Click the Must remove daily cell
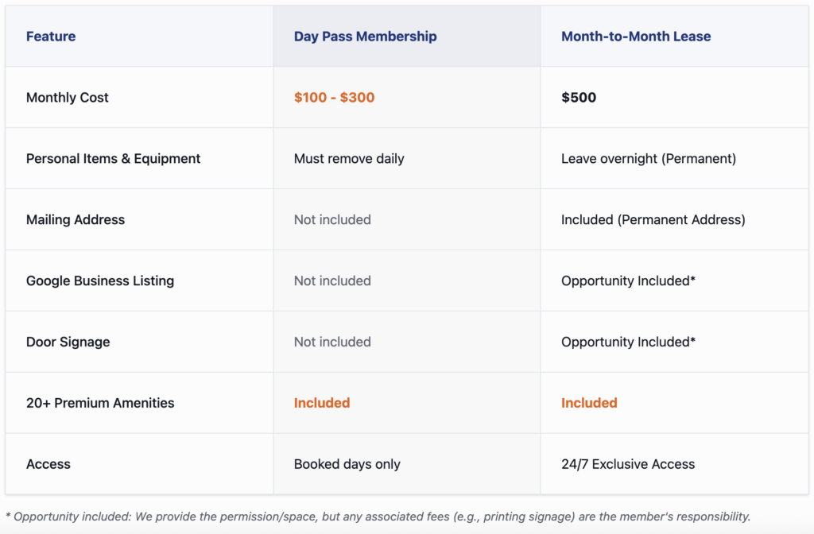 pyautogui.click(x=349, y=159)
